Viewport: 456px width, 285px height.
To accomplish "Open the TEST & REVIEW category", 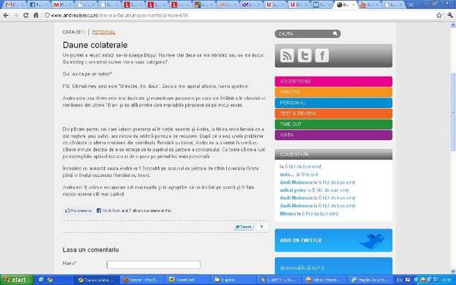I will click(333, 113).
